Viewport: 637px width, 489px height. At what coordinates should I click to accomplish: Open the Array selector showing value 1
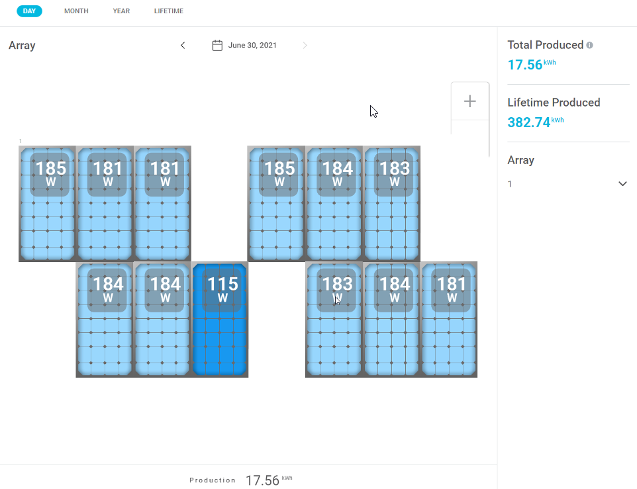click(x=567, y=184)
